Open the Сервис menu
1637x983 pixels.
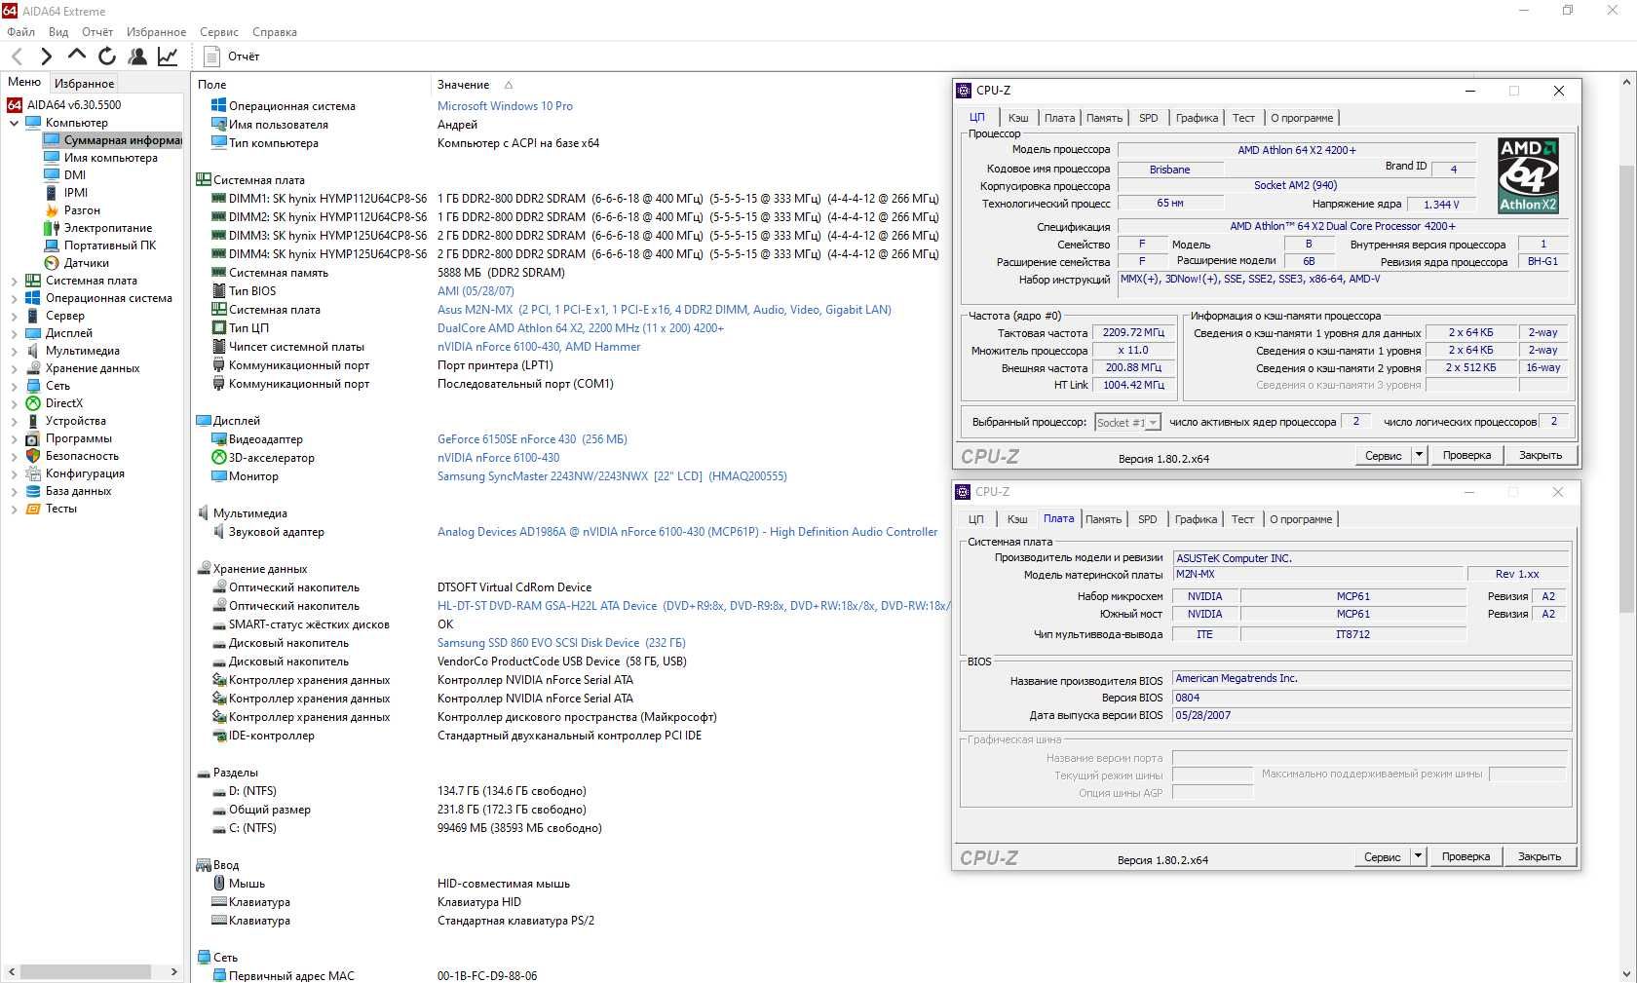coord(219,32)
